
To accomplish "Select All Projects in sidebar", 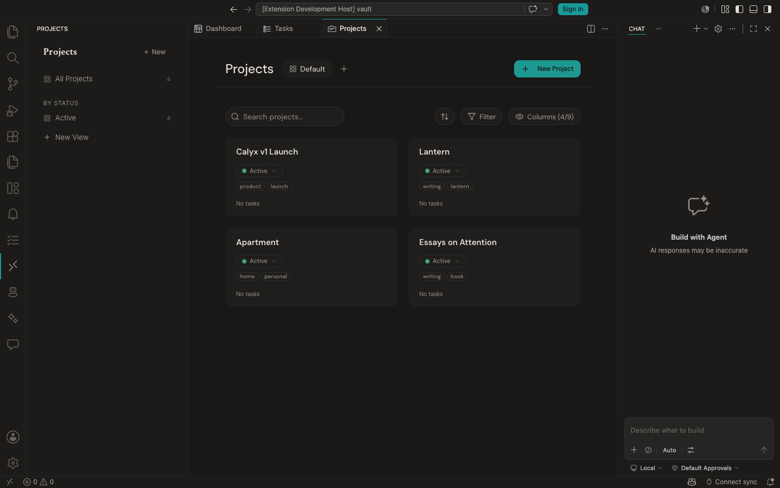I will (107, 79).
